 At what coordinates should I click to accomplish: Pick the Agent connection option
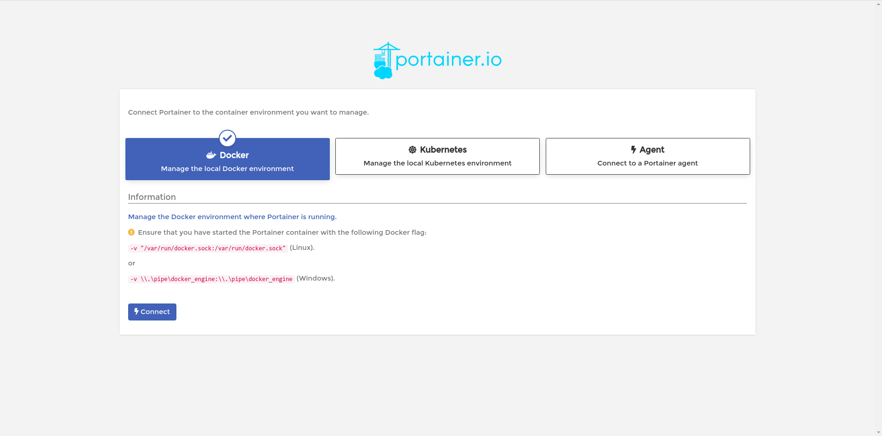[x=648, y=156]
